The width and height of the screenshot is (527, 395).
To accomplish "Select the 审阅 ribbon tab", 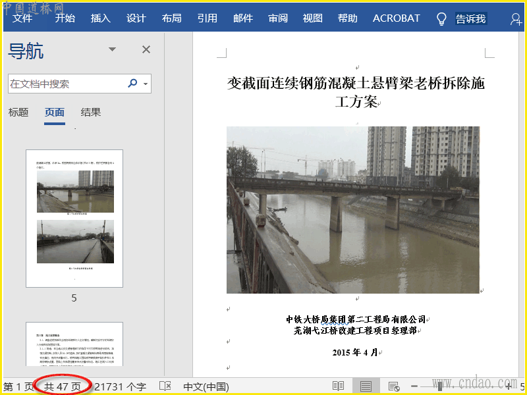I will [x=278, y=18].
